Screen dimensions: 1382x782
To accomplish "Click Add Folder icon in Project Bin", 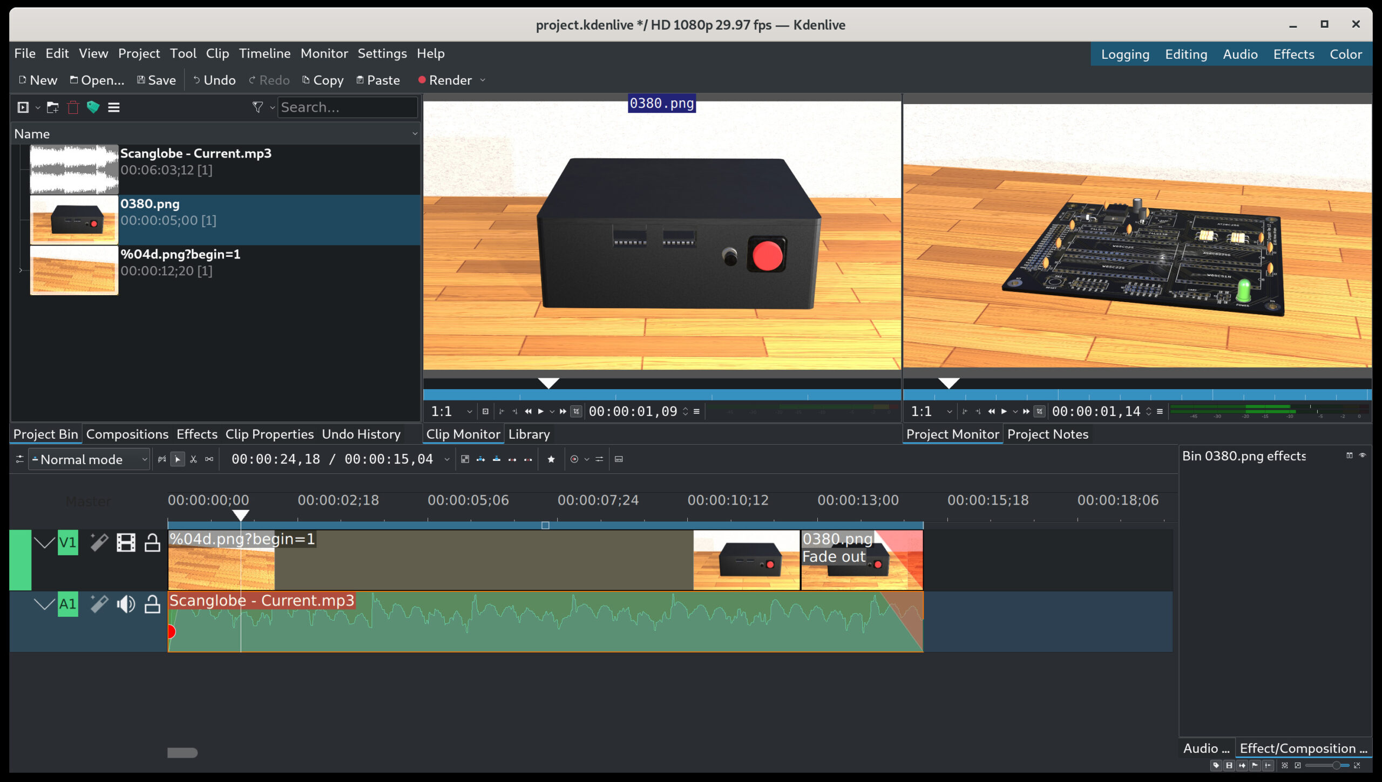I will [x=52, y=107].
